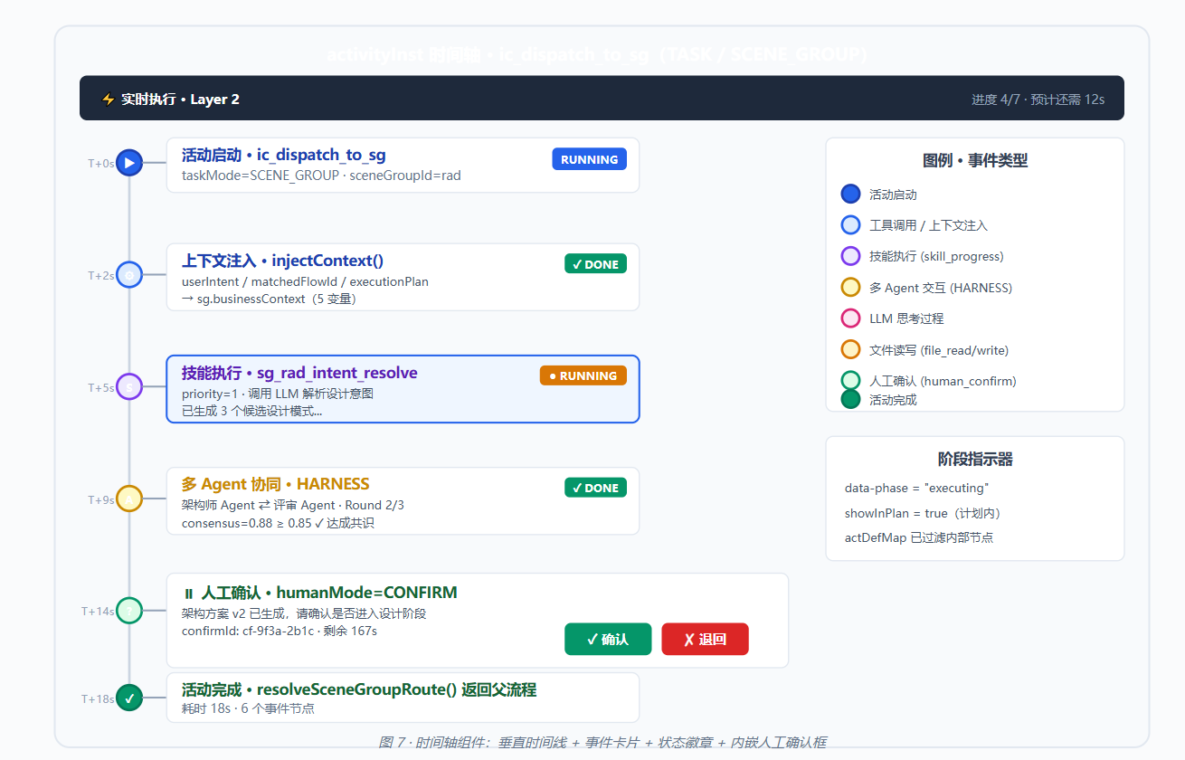The image size is (1185, 760).
Task: Click the 实时执行 • Layer 2 header label
Action: click(180, 100)
